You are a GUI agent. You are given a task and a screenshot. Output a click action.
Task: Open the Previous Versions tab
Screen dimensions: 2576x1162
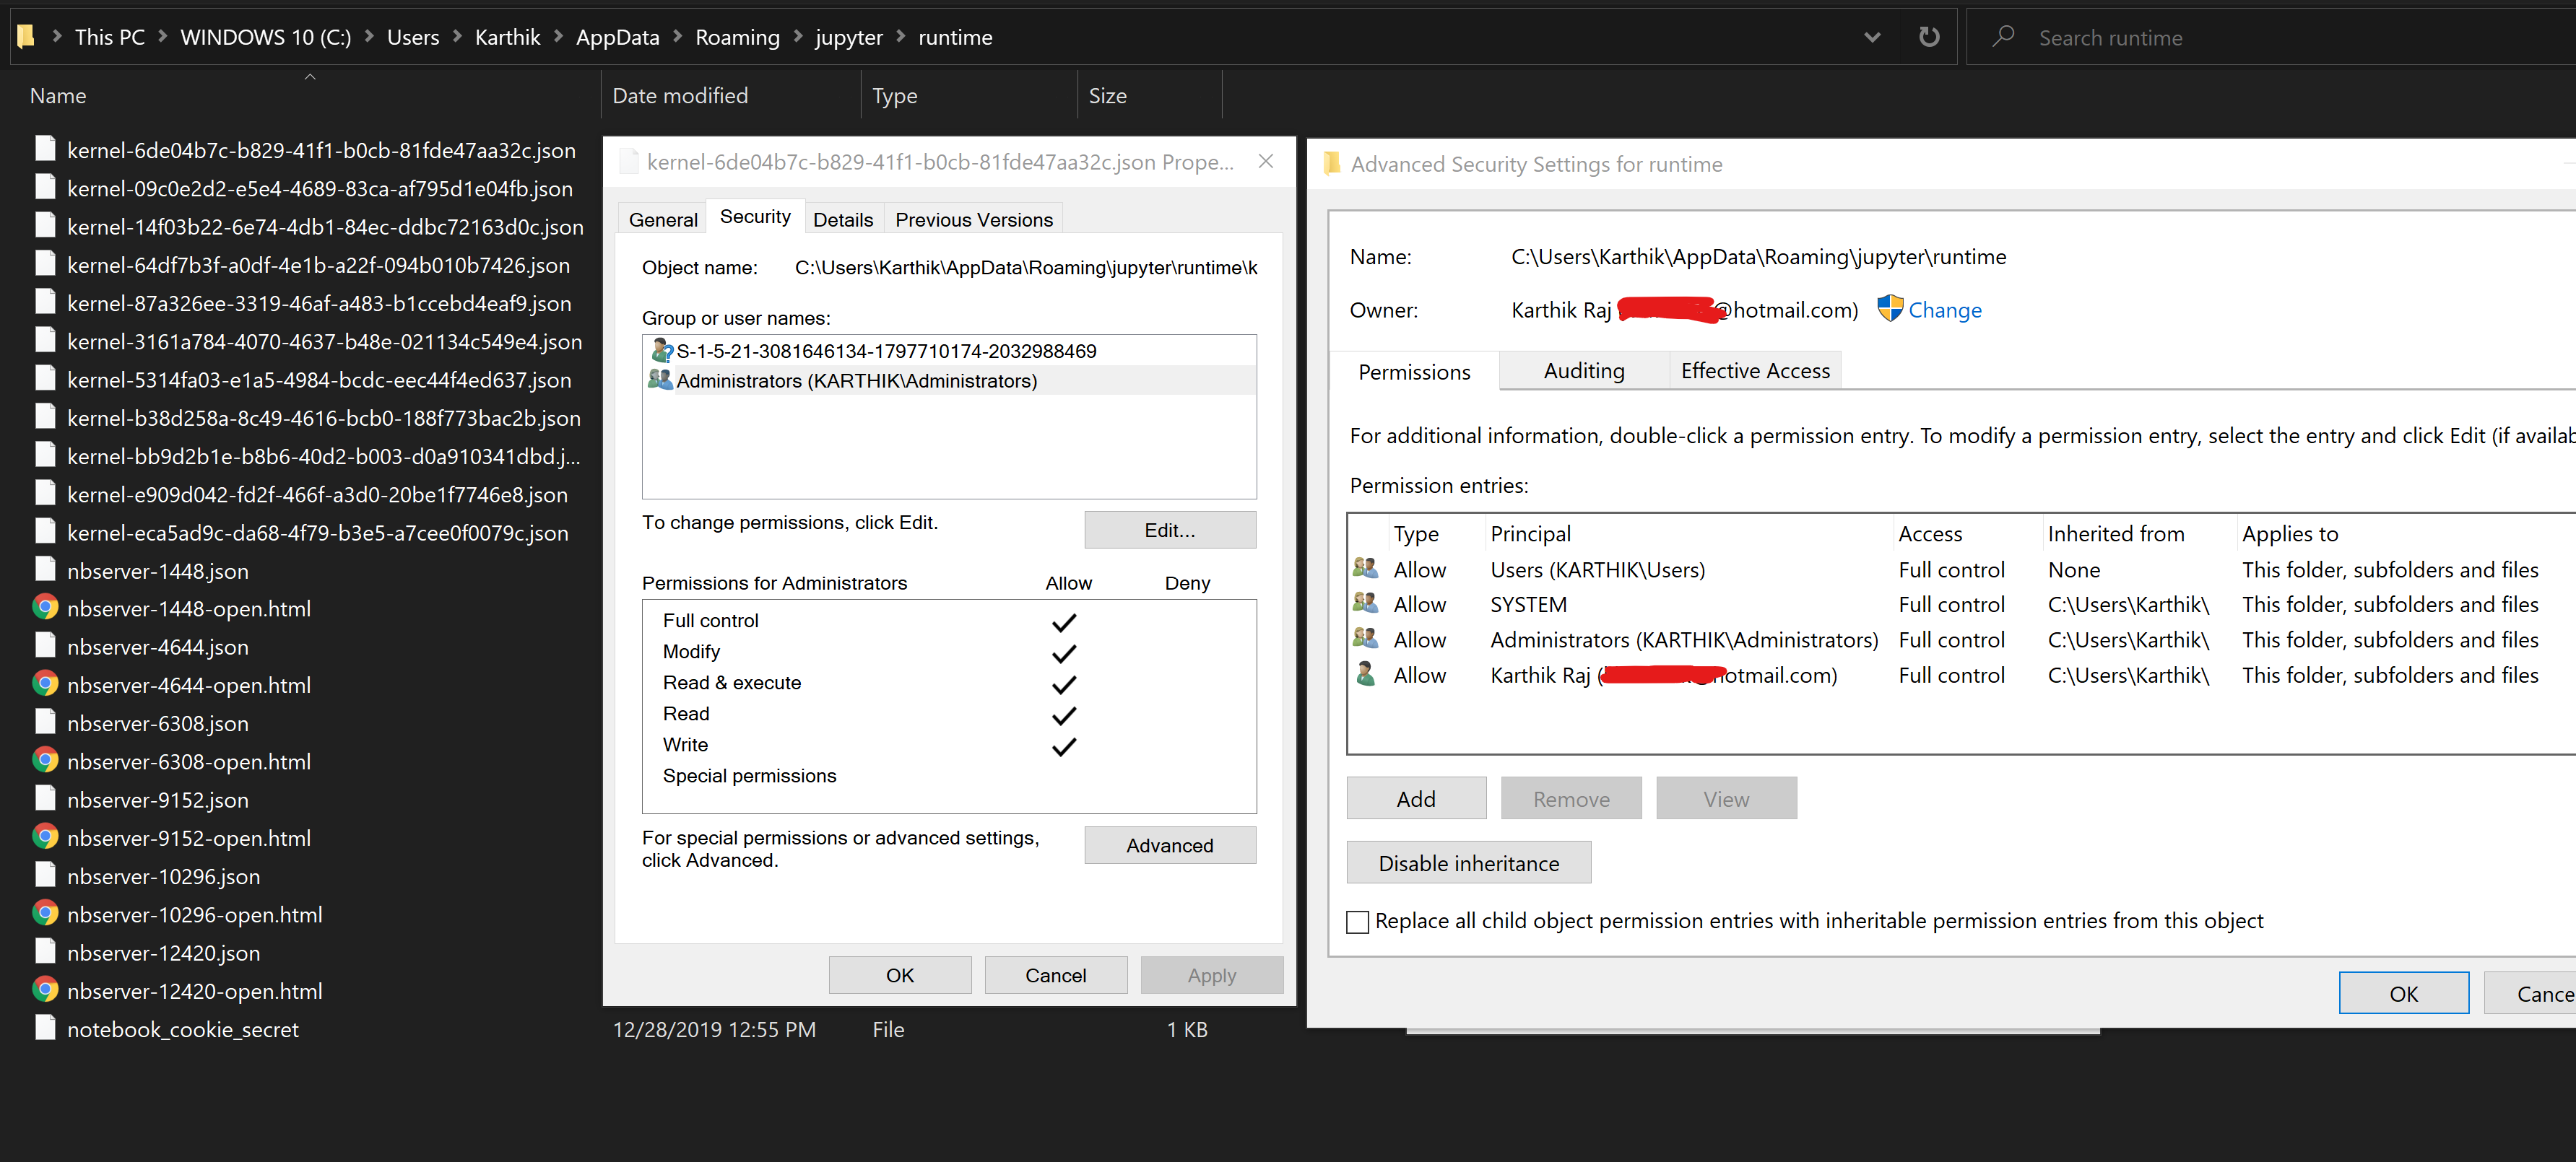973,219
